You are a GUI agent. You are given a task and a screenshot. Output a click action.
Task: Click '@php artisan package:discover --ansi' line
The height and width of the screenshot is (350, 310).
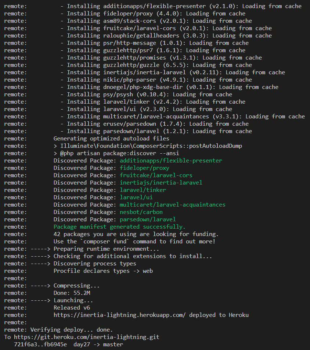point(116,153)
